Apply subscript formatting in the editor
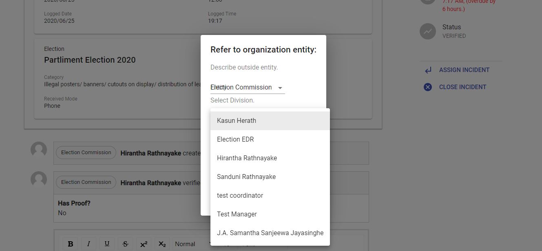542x251 pixels. (x=162, y=243)
